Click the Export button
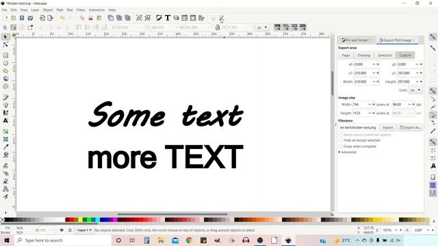438x246 pixels. click(388, 128)
